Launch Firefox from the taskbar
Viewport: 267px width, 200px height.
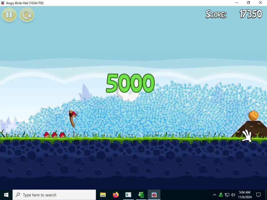click(116, 195)
